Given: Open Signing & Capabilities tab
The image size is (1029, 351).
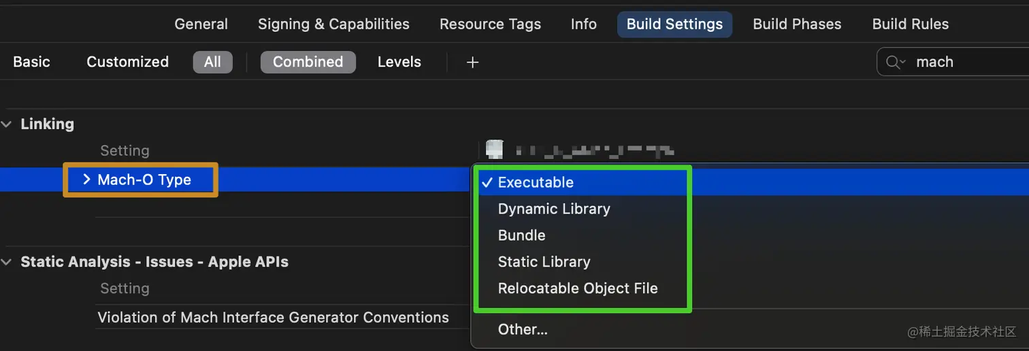Looking at the screenshot, I should [x=333, y=24].
